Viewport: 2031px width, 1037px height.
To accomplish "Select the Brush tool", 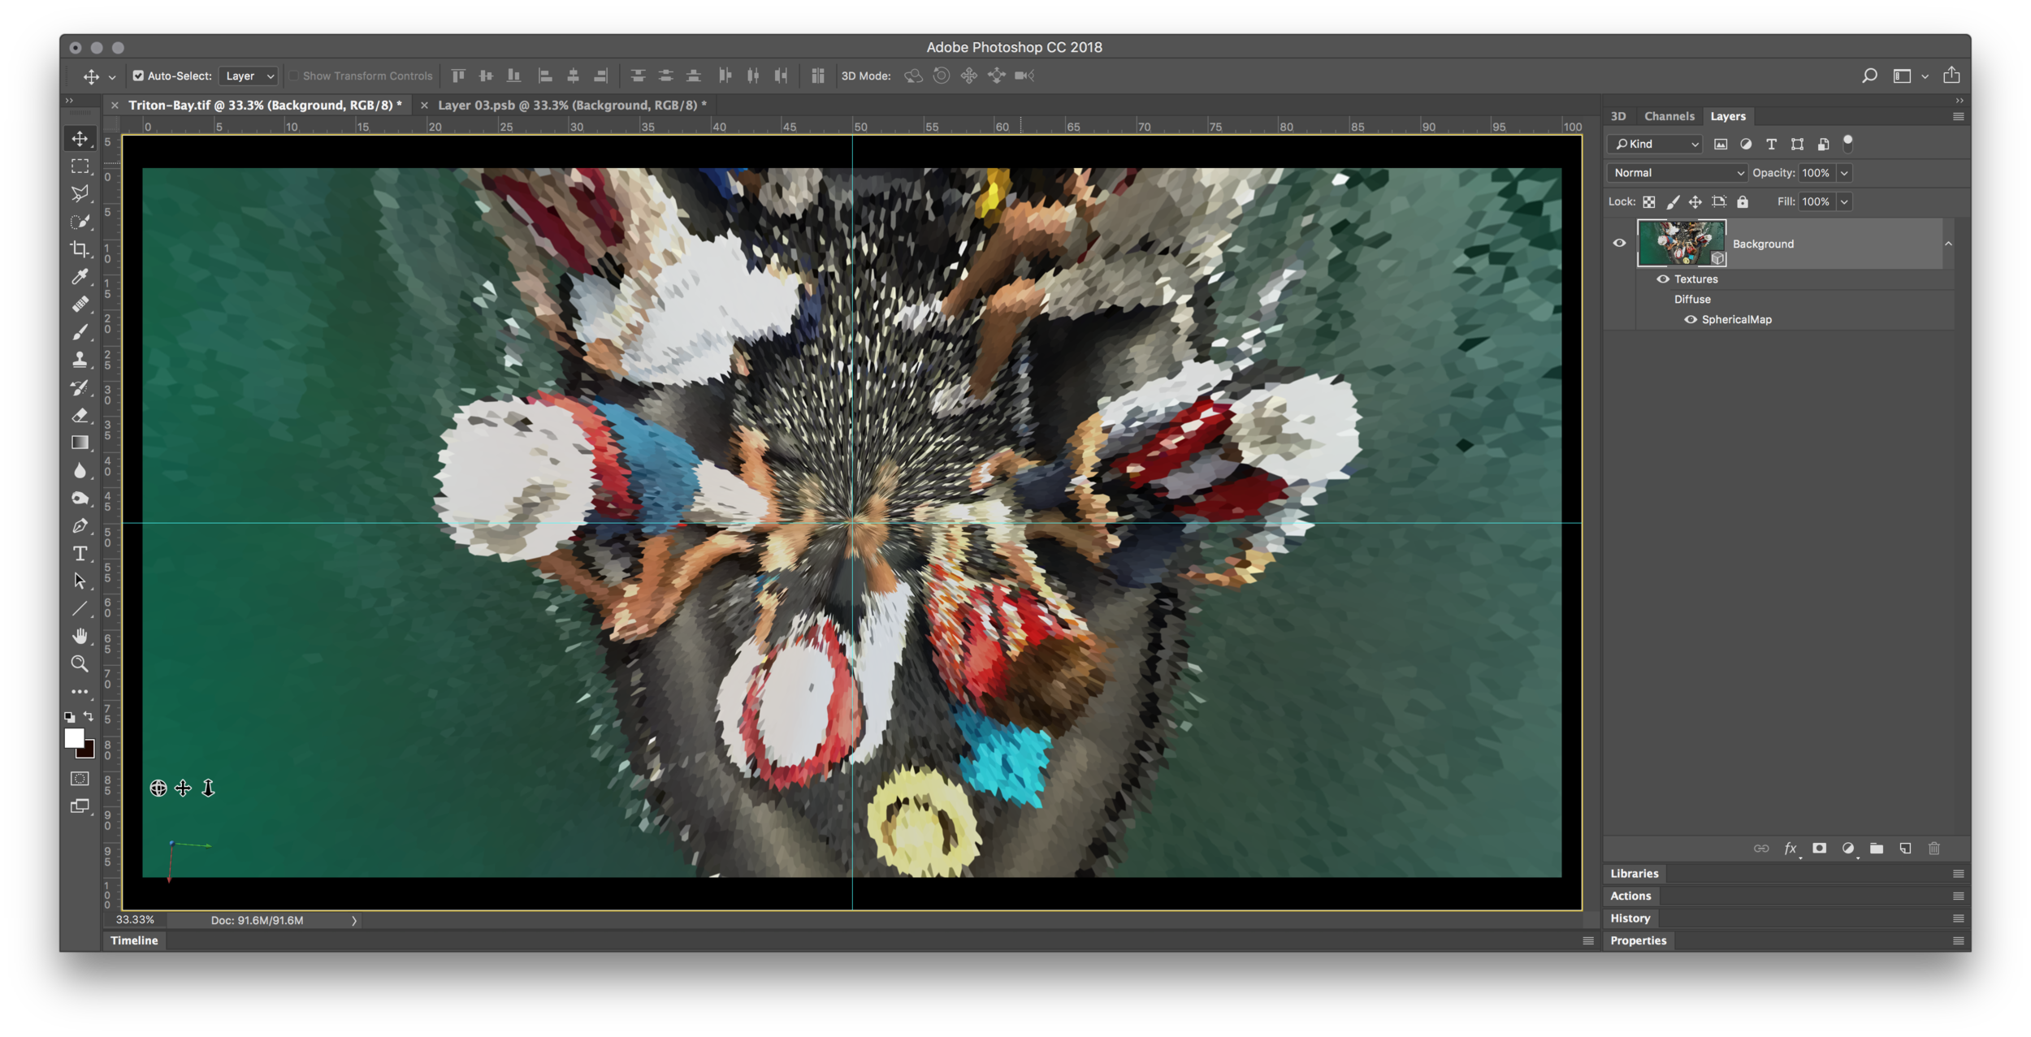I will point(80,332).
